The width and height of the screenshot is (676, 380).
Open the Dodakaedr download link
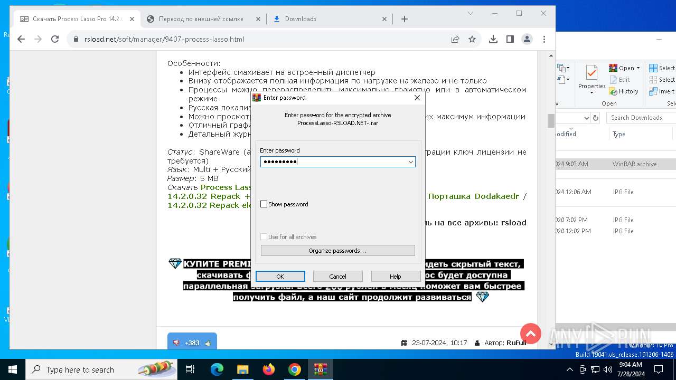[x=497, y=196]
